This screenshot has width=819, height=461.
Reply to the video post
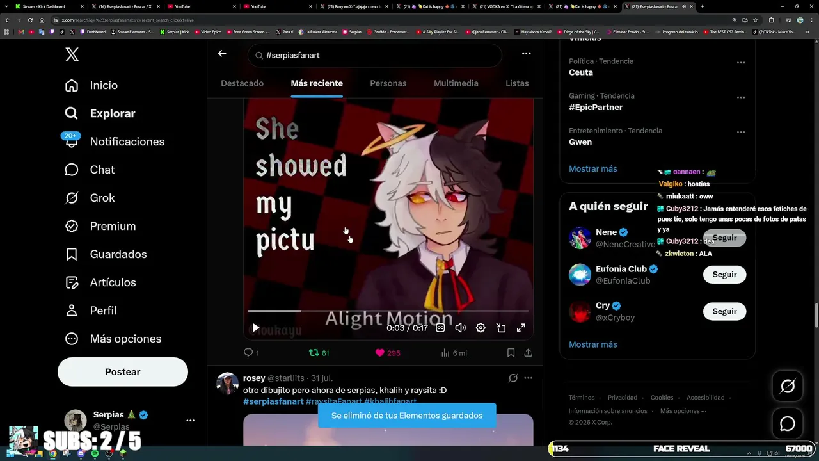251,353
